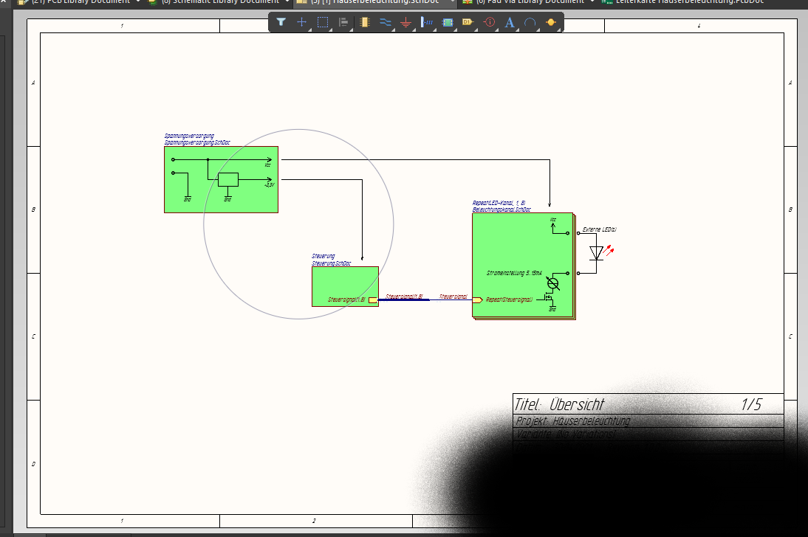808x537 pixels.
Task: Select the Spannungsversorgung green sheet symbol
Action: (221, 179)
